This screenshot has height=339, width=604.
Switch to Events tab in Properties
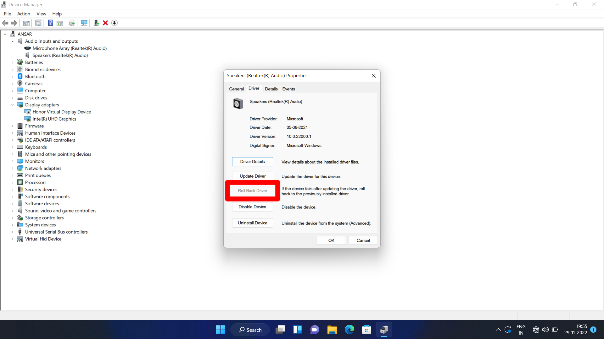point(288,89)
